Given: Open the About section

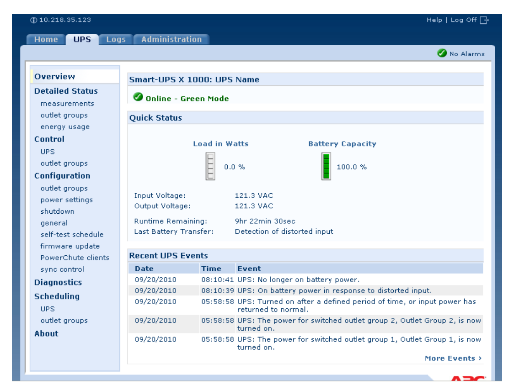Looking at the screenshot, I should 46,334.
